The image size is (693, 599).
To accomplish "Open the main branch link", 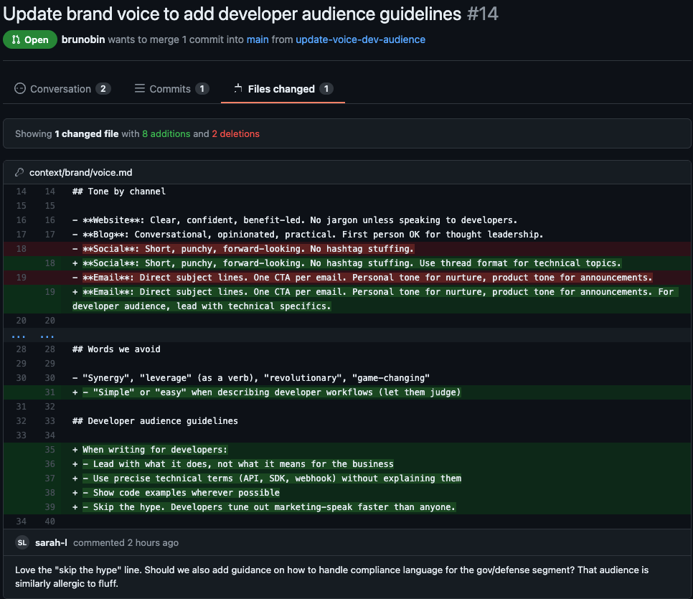I will point(258,39).
